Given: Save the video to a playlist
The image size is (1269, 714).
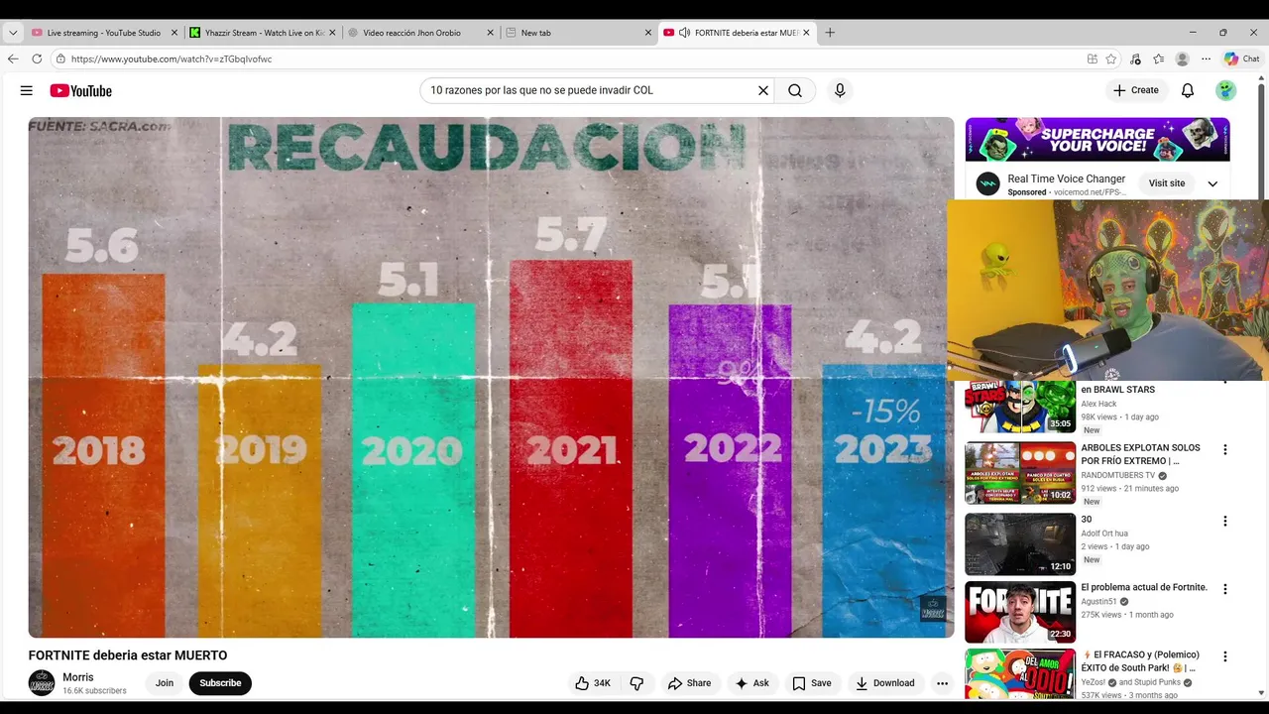Looking at the screenshot, I should (812, 683).
